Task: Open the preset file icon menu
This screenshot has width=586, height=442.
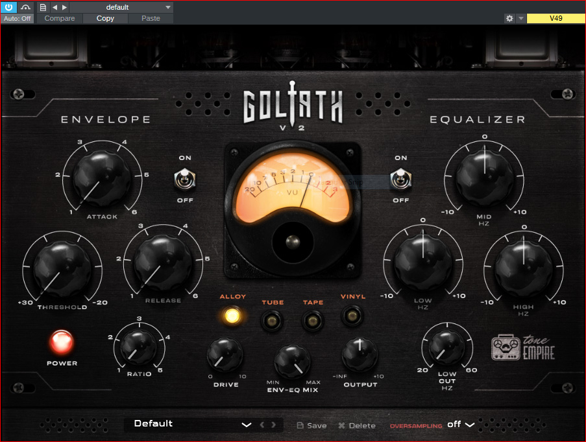Action: 43,7
